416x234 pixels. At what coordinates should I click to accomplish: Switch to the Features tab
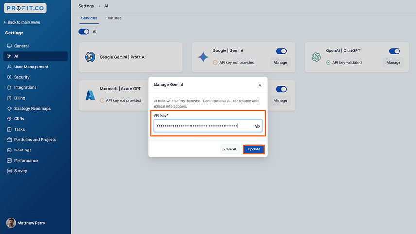pyautogui.click(x=114, y=18)
